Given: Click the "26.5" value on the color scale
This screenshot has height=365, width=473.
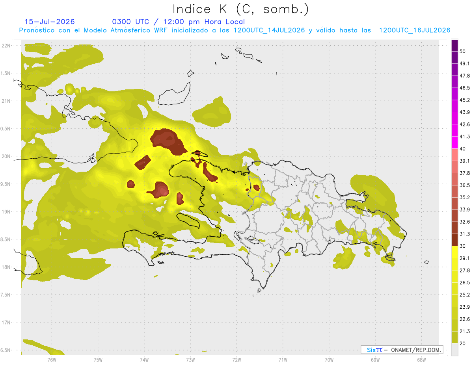Looking at the screenshot, I should click(x=465, y=283).
